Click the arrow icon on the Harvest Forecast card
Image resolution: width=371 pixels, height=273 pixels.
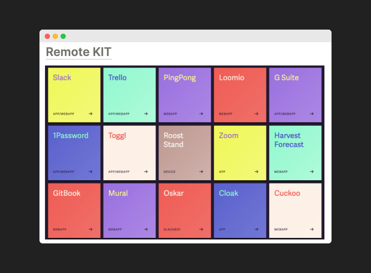pyautogui.click(x=312, y=172)
